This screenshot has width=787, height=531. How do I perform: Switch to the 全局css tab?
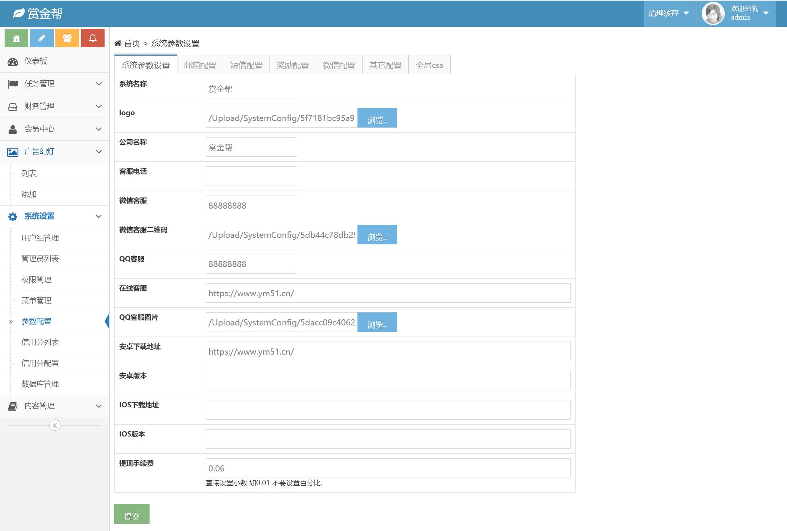429,65
